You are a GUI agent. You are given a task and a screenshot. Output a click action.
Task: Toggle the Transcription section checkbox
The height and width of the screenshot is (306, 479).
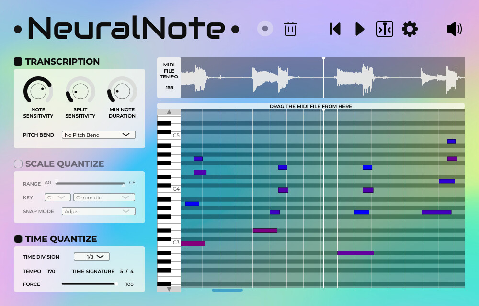point(18,61)
